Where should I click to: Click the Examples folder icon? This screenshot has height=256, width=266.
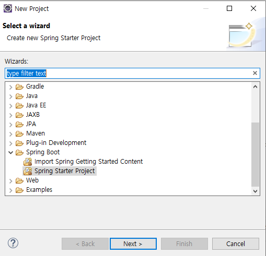click(19, 190)
